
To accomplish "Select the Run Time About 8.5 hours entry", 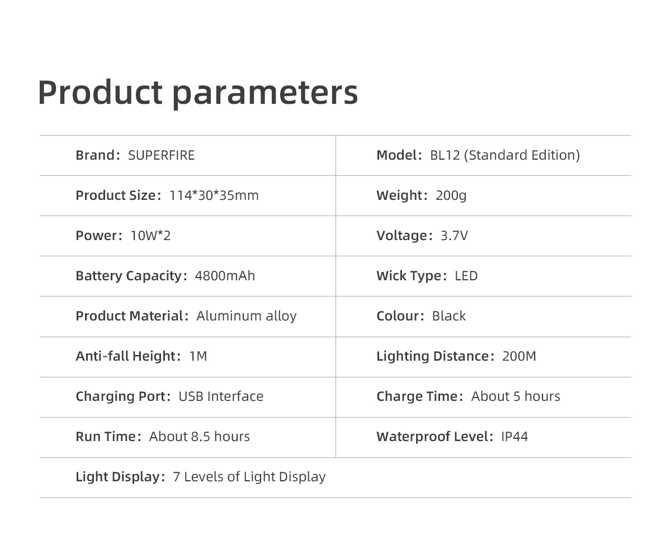I will click(163, 437).
